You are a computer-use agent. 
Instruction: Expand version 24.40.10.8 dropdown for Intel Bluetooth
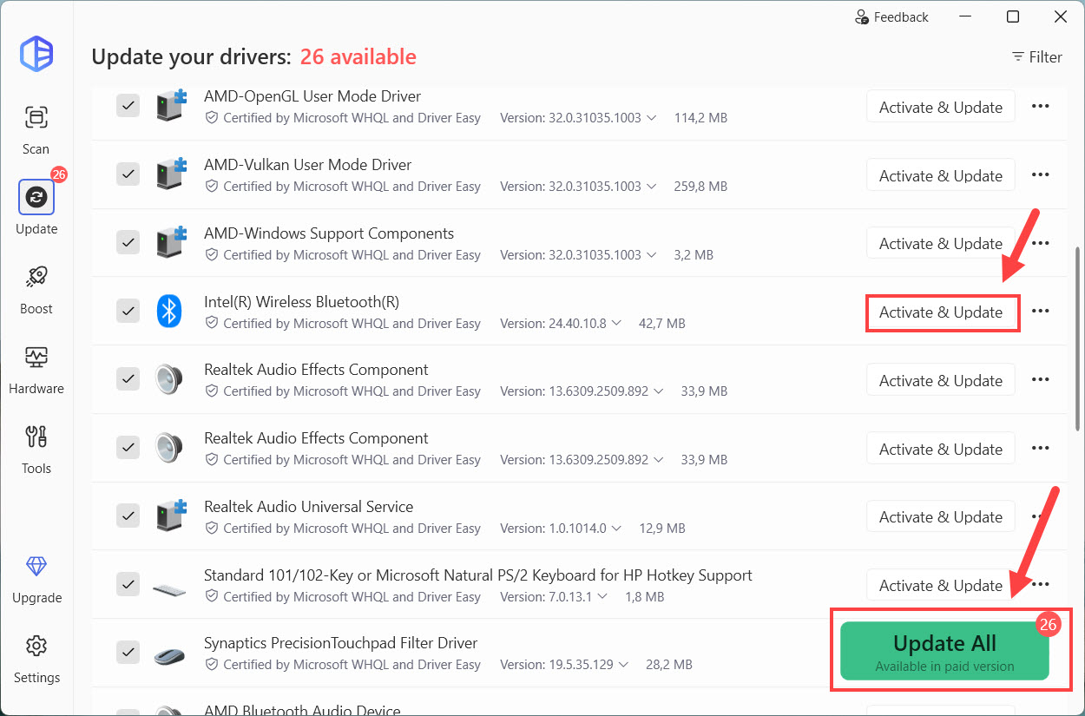(616, 323)
